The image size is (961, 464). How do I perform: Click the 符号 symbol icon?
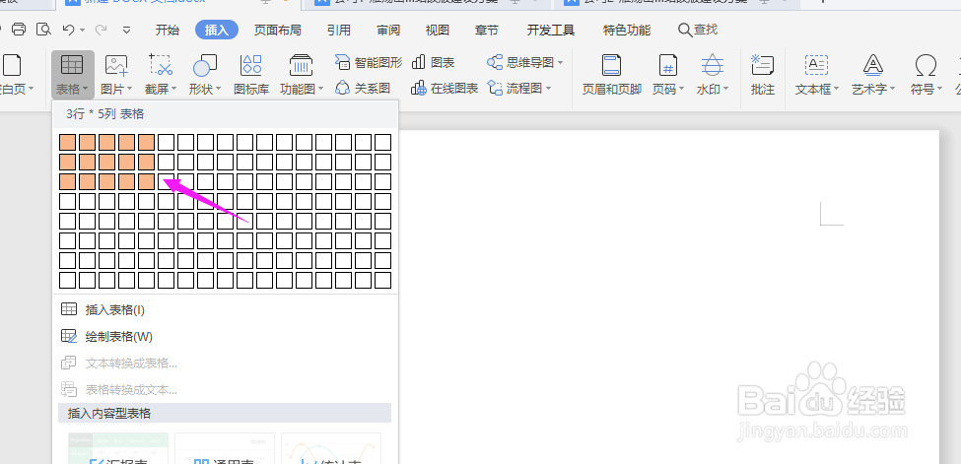tap(926, 64)
